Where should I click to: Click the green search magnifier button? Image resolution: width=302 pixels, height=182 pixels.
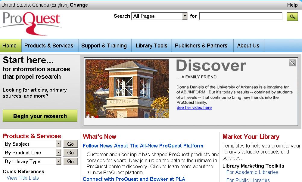coord(292,17)
